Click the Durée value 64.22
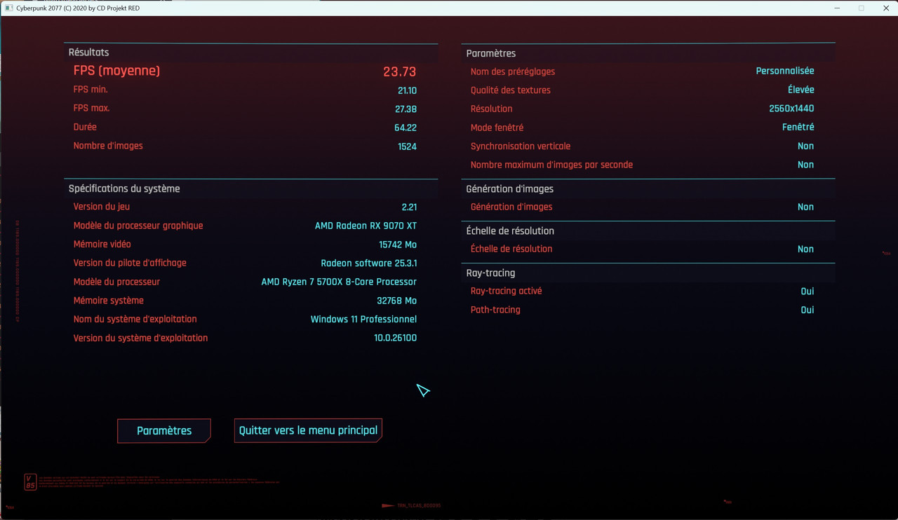The width and height of the screenshot is (898, 520). (406, 128)
